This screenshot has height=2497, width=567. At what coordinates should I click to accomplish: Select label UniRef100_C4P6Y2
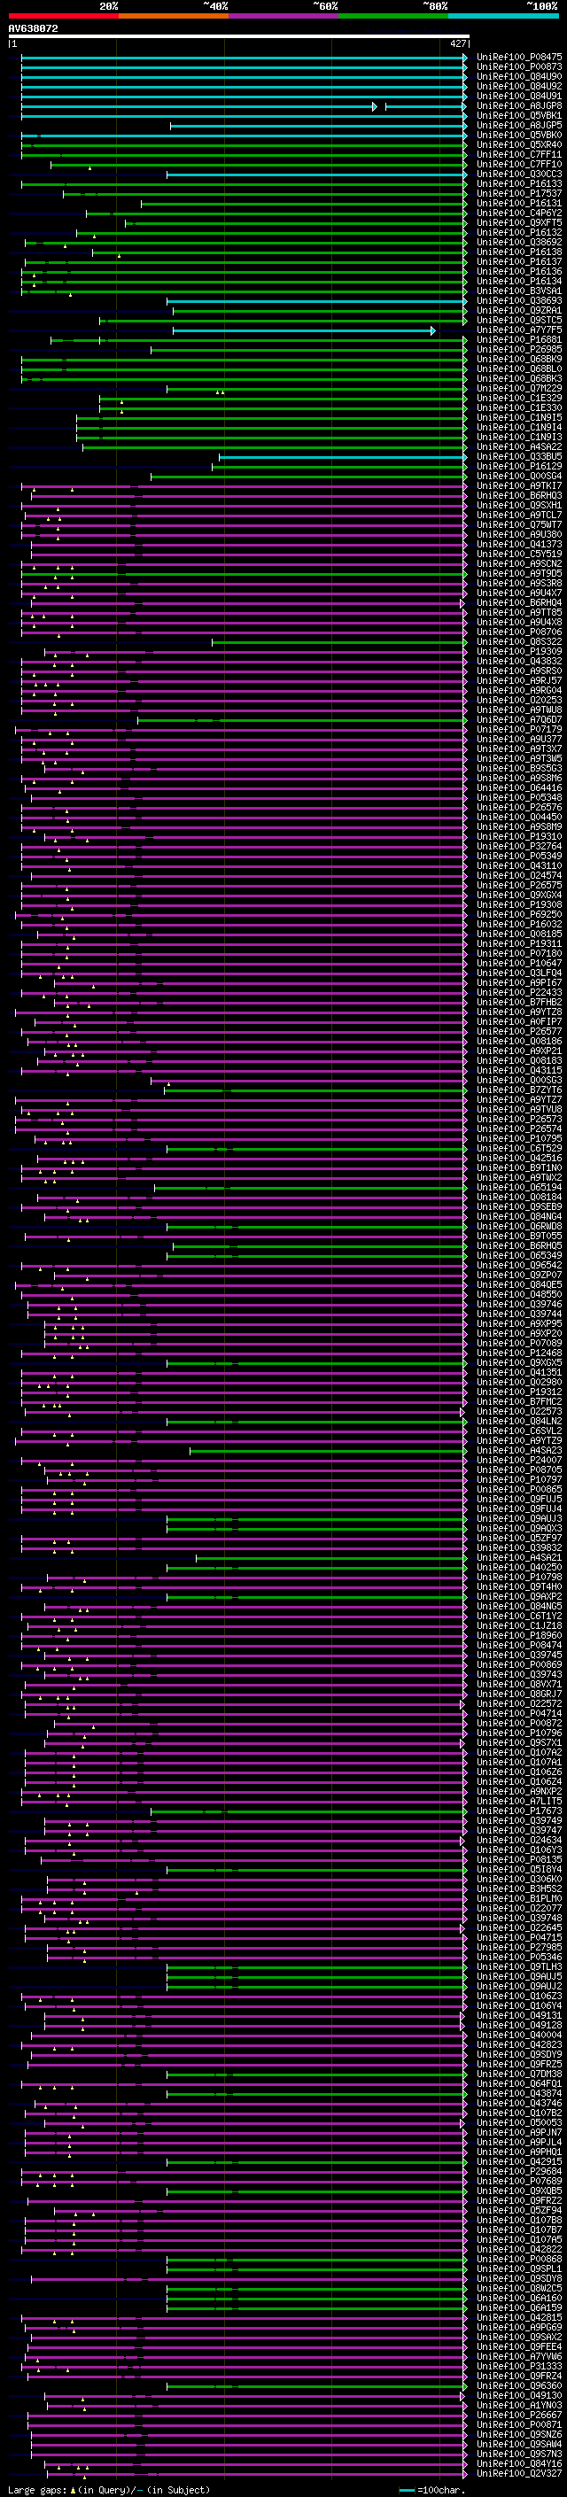(x=519, y=213)
